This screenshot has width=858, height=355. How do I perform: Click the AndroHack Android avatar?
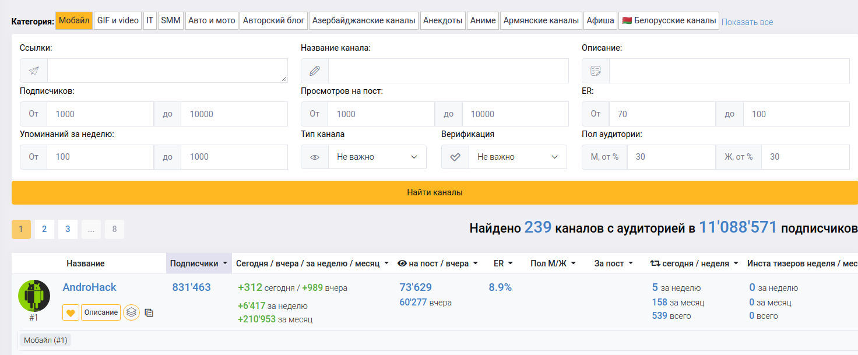(34, 296)
